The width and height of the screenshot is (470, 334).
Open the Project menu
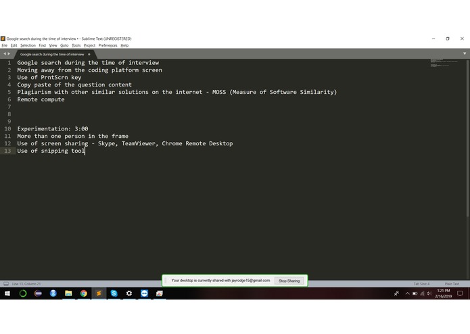pos(89,45)
